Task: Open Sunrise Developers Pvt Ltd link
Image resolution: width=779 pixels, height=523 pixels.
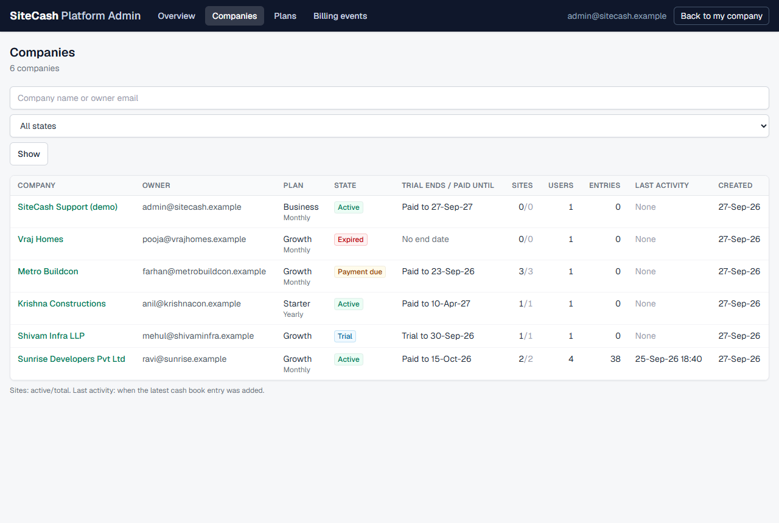Action: pos(71,359)
